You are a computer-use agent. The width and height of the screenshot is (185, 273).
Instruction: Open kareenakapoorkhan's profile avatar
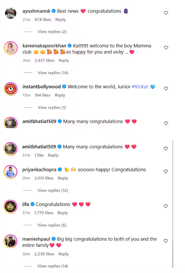point(10,48)
